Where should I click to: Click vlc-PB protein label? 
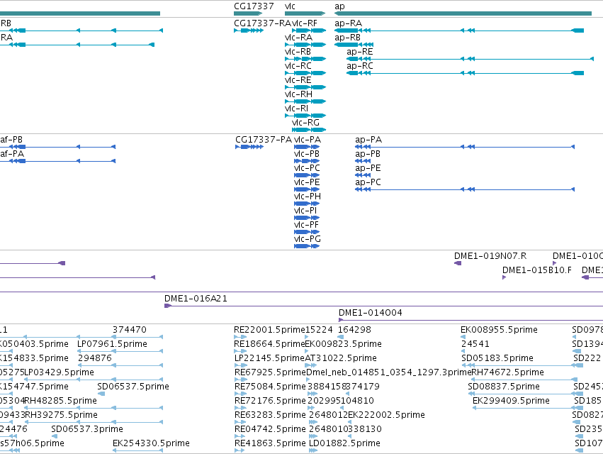(x=307, y=154)
